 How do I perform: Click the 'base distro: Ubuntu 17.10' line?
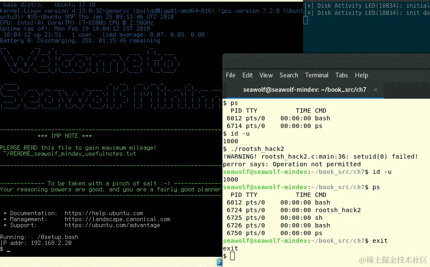click(x=49, y=5)
